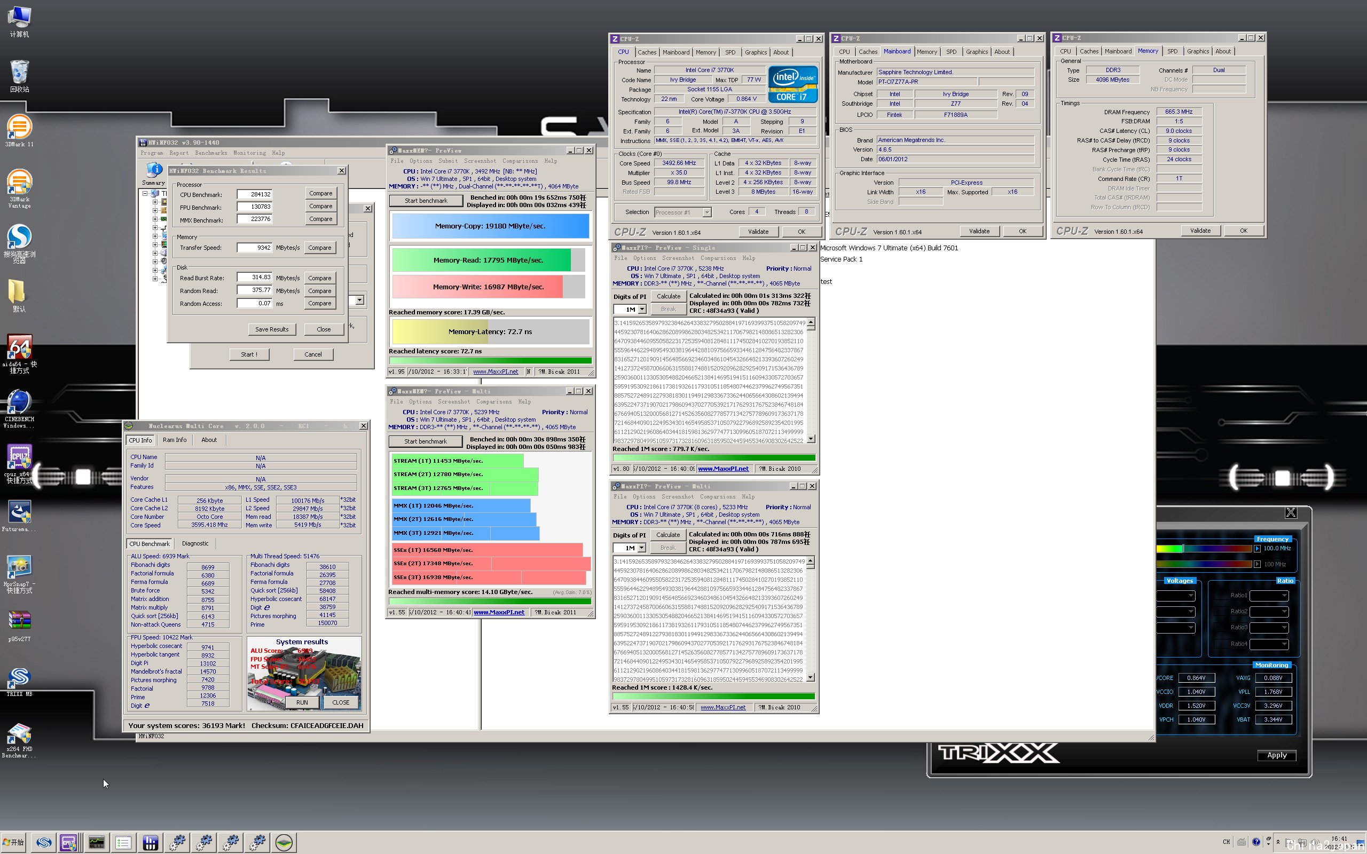This screenshot has height=854, width=1367.
Task: Click the performance graph monitor taskbar icon
Action: click(x=97, y=843)
